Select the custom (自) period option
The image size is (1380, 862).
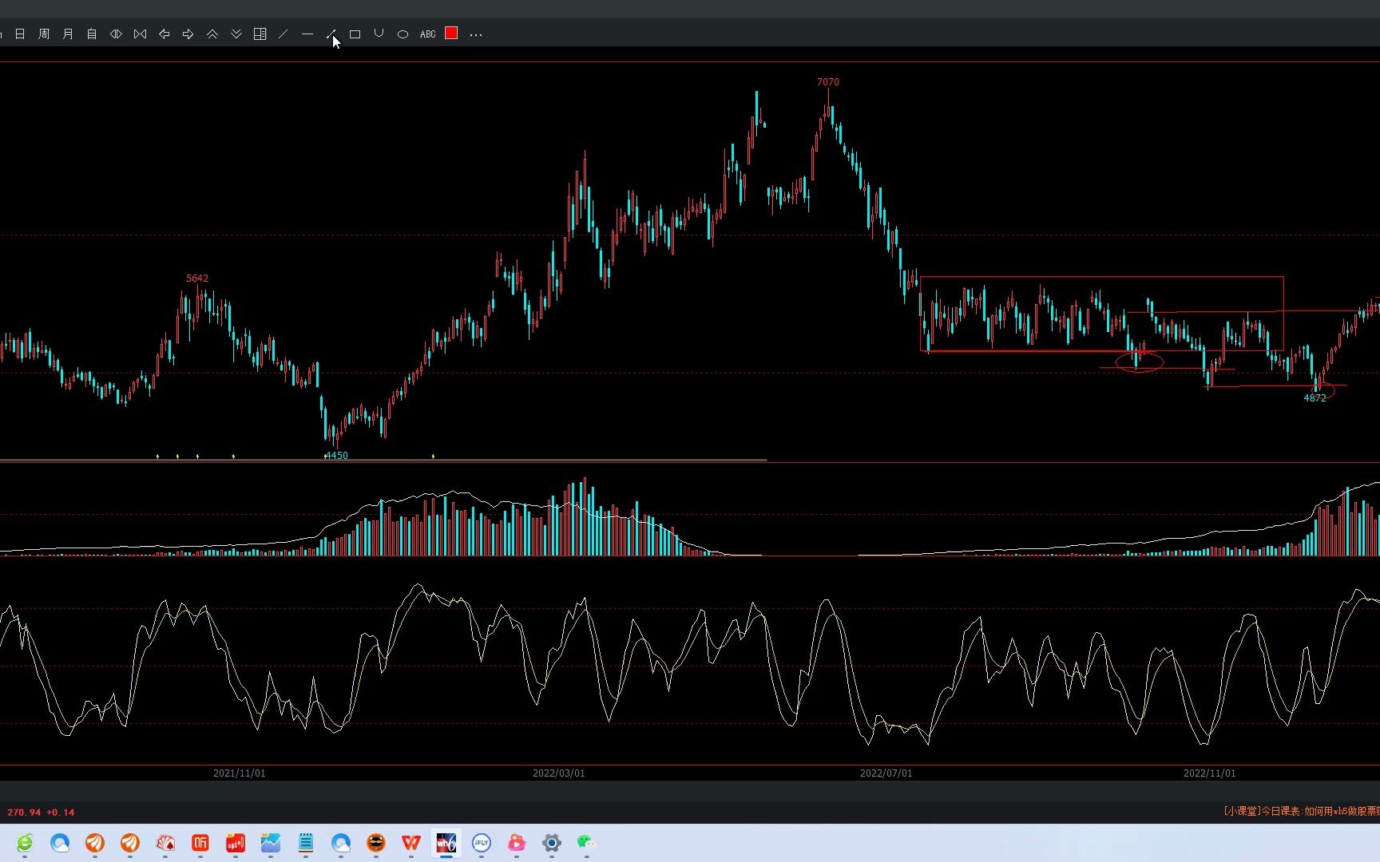[x=92, y=34]
